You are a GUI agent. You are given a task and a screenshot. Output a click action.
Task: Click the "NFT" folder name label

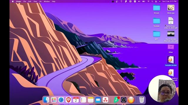tap(157, 39)
